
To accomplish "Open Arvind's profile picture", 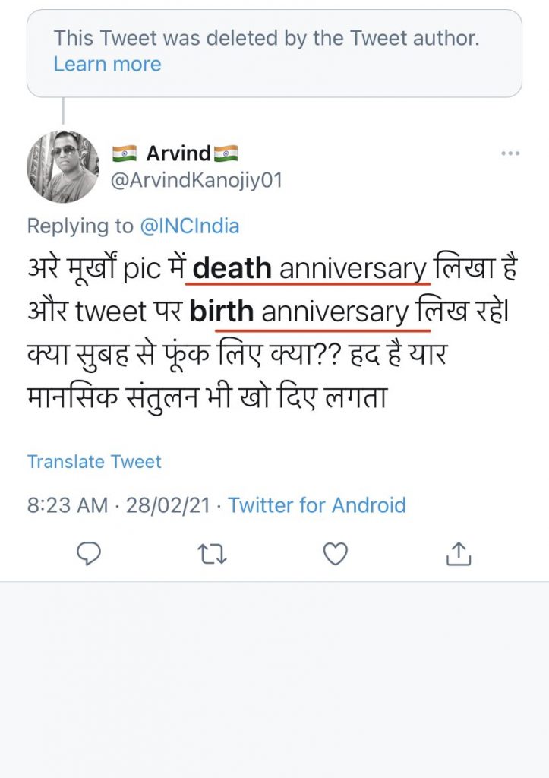I will [63, 166].
